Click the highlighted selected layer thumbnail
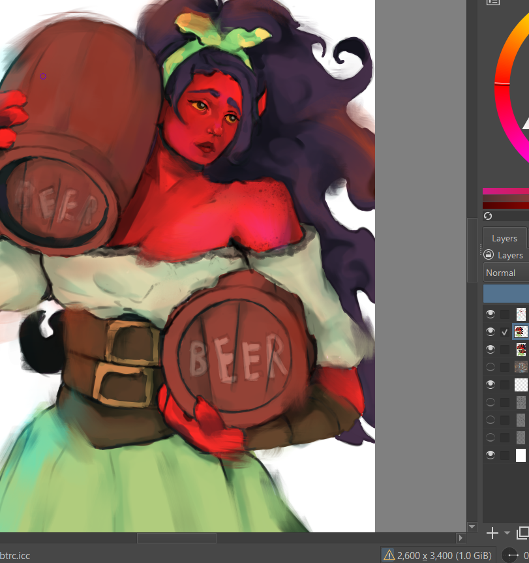Image resolution: width=529 pixels, height=563 pixels. (x=521, y=332)
